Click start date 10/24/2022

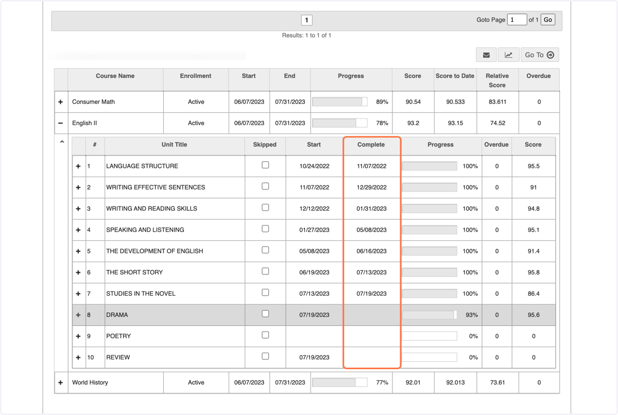[x=314, y=166]
